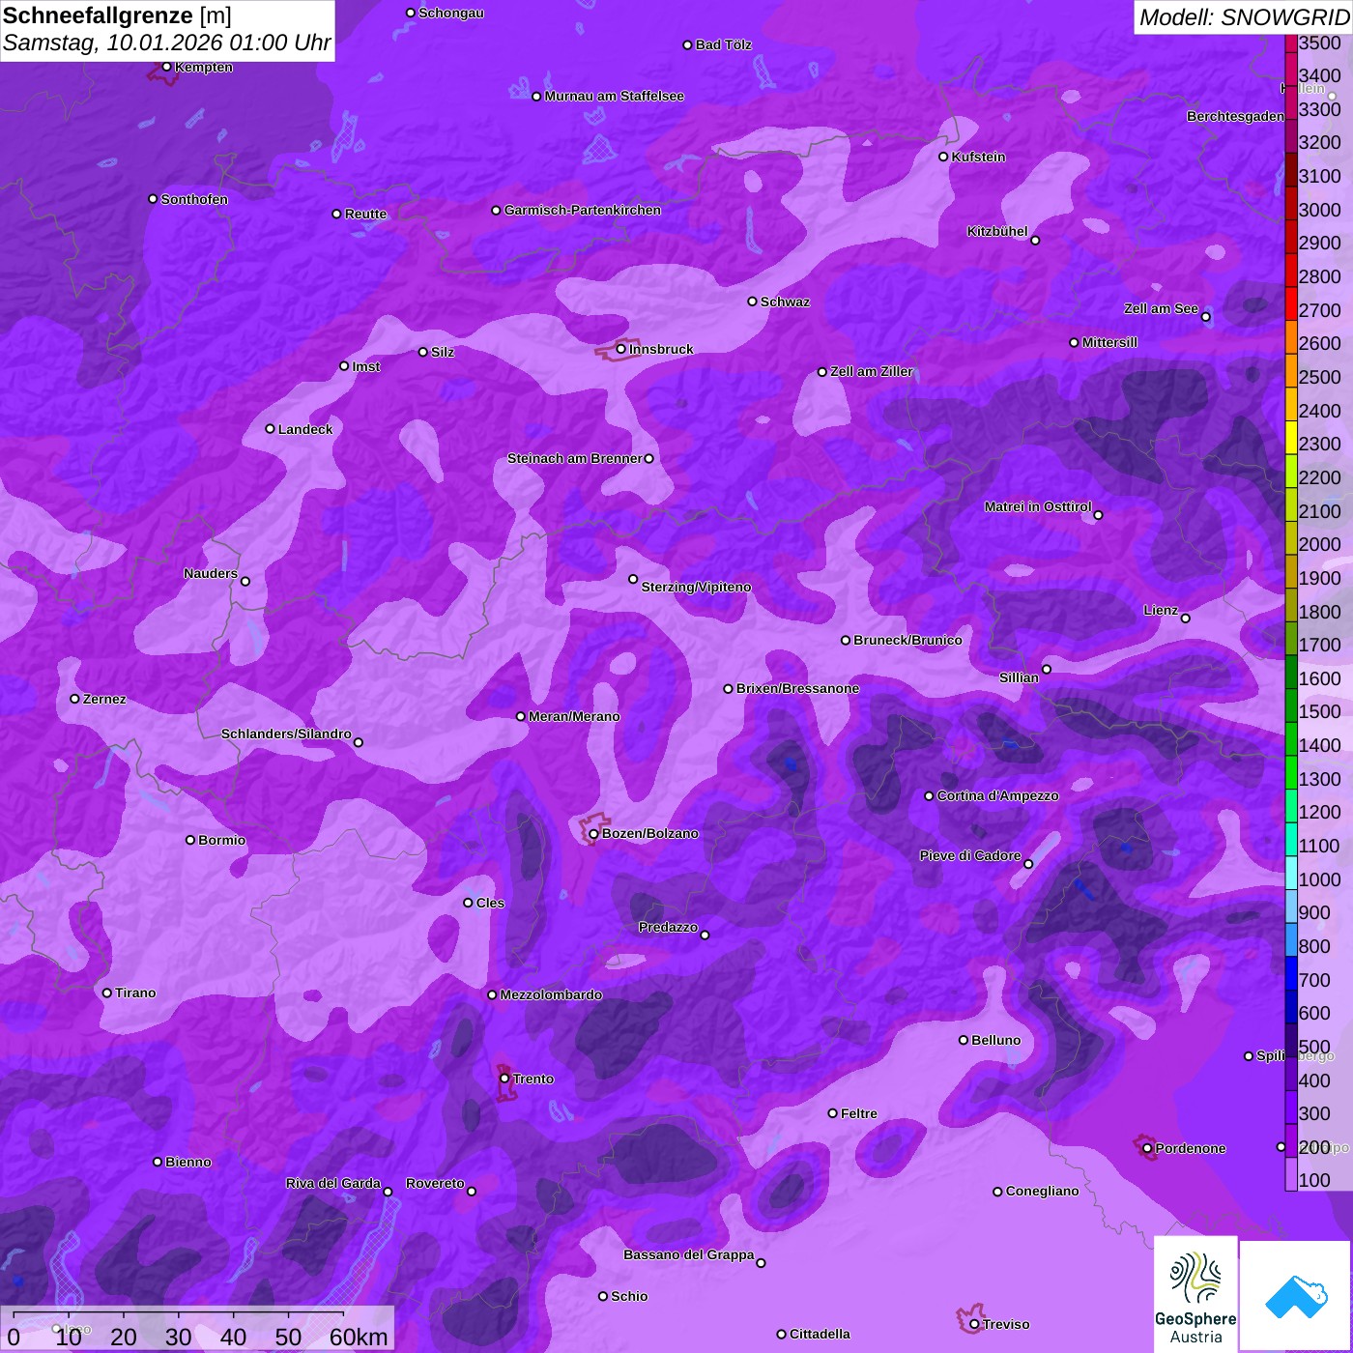Screen dimensions: 1353x1353
Task: Click the Modell: SNOWGRID label
Action: point(1244,17)
